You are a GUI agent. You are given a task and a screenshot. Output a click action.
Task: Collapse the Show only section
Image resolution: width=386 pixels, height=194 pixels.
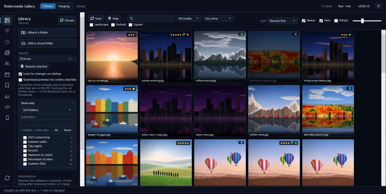(47, 103)
